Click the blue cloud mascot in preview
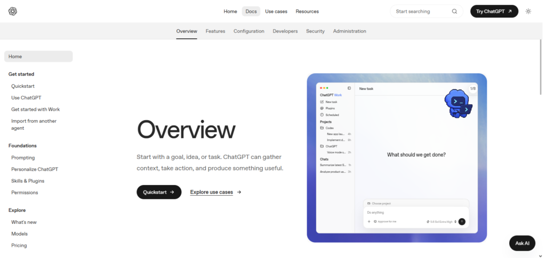 (x=458, y=104)
